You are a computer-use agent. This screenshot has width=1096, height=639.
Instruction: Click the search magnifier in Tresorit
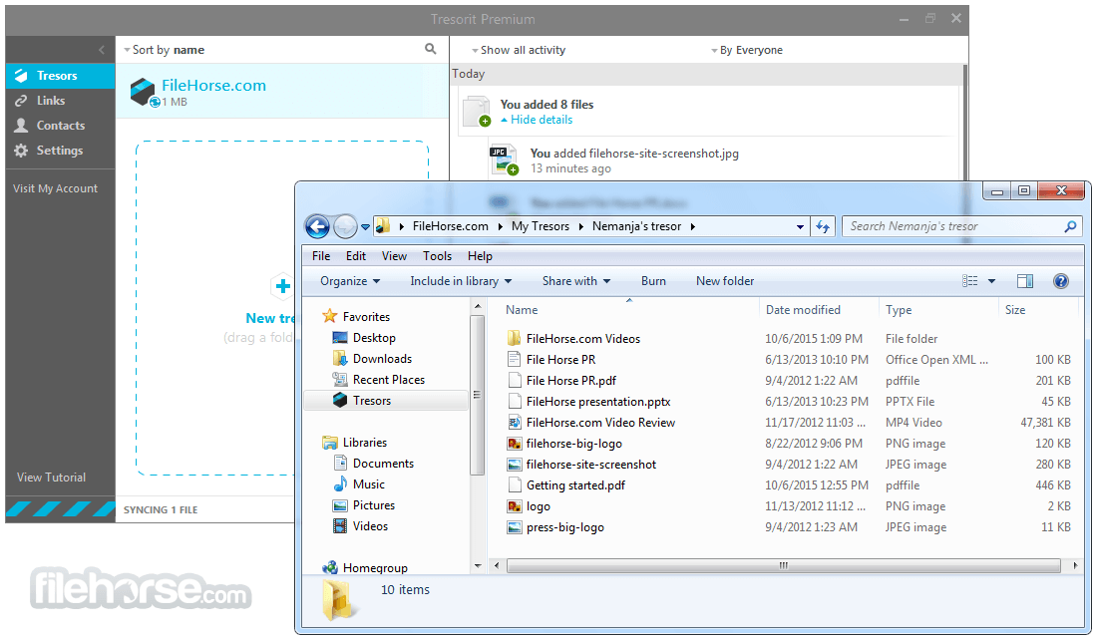coord(431,49)
